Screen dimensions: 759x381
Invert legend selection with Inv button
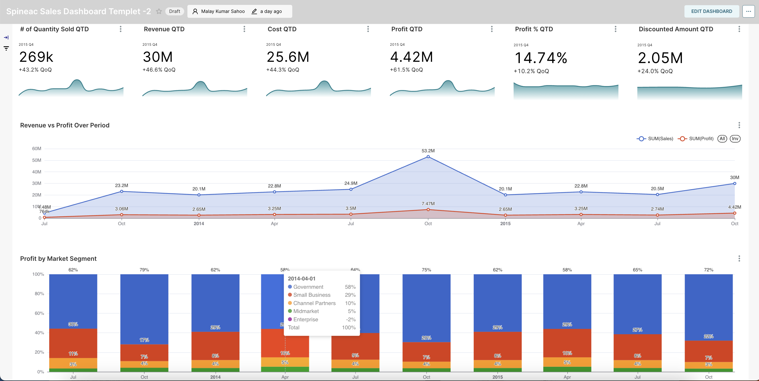[735, 139]
